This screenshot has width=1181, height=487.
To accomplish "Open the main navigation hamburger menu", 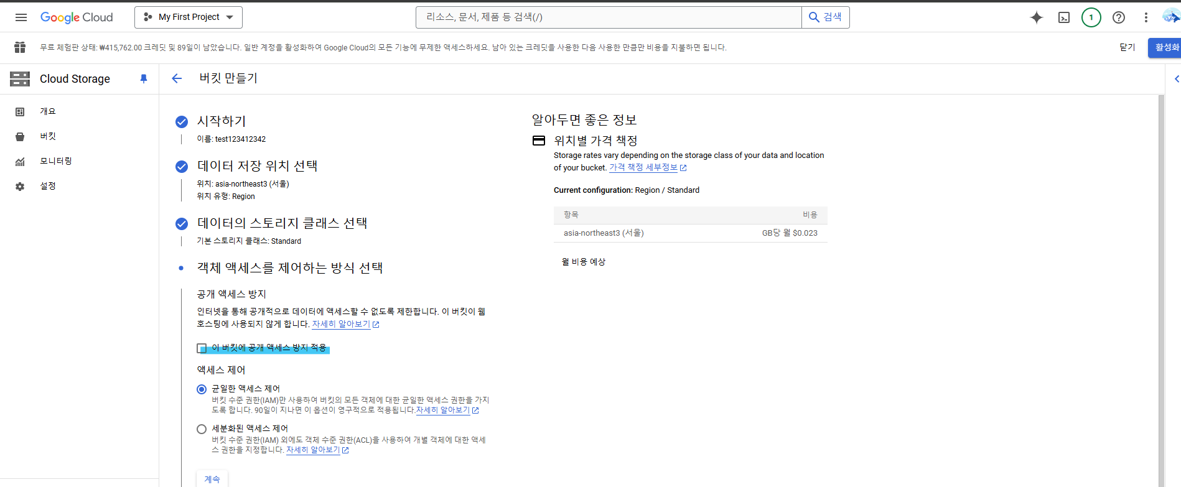I will 21,17.
